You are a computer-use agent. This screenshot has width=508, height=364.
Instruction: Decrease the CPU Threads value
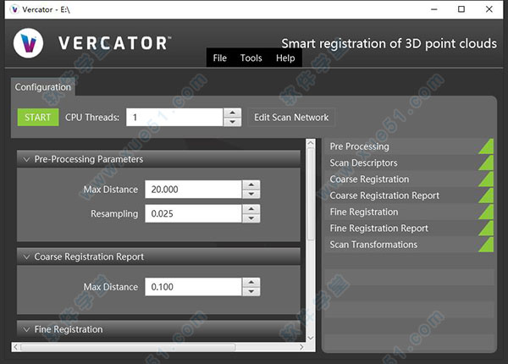[x=232, y=123]
